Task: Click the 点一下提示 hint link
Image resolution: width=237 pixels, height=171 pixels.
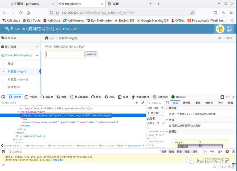Action: tap(226, 38)
